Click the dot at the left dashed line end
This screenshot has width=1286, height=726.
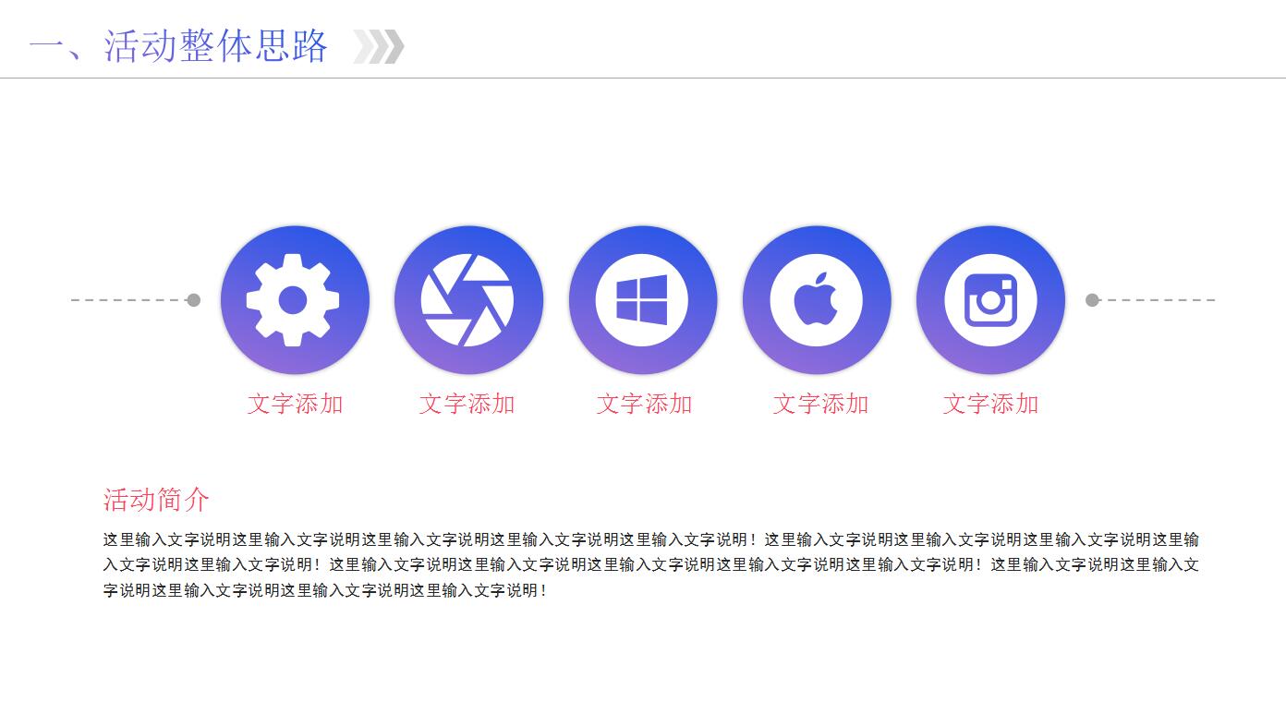[193, 299]
